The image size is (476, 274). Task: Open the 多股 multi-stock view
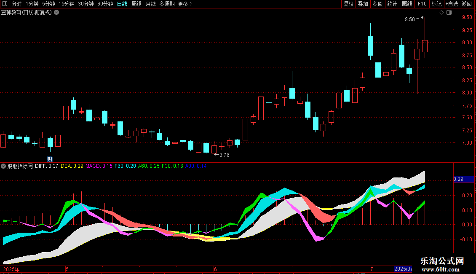378,4
